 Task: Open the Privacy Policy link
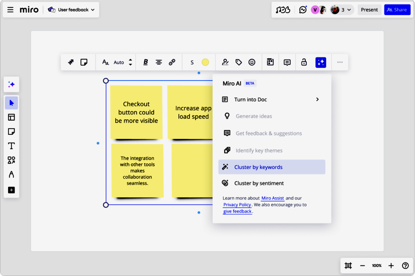237,205
